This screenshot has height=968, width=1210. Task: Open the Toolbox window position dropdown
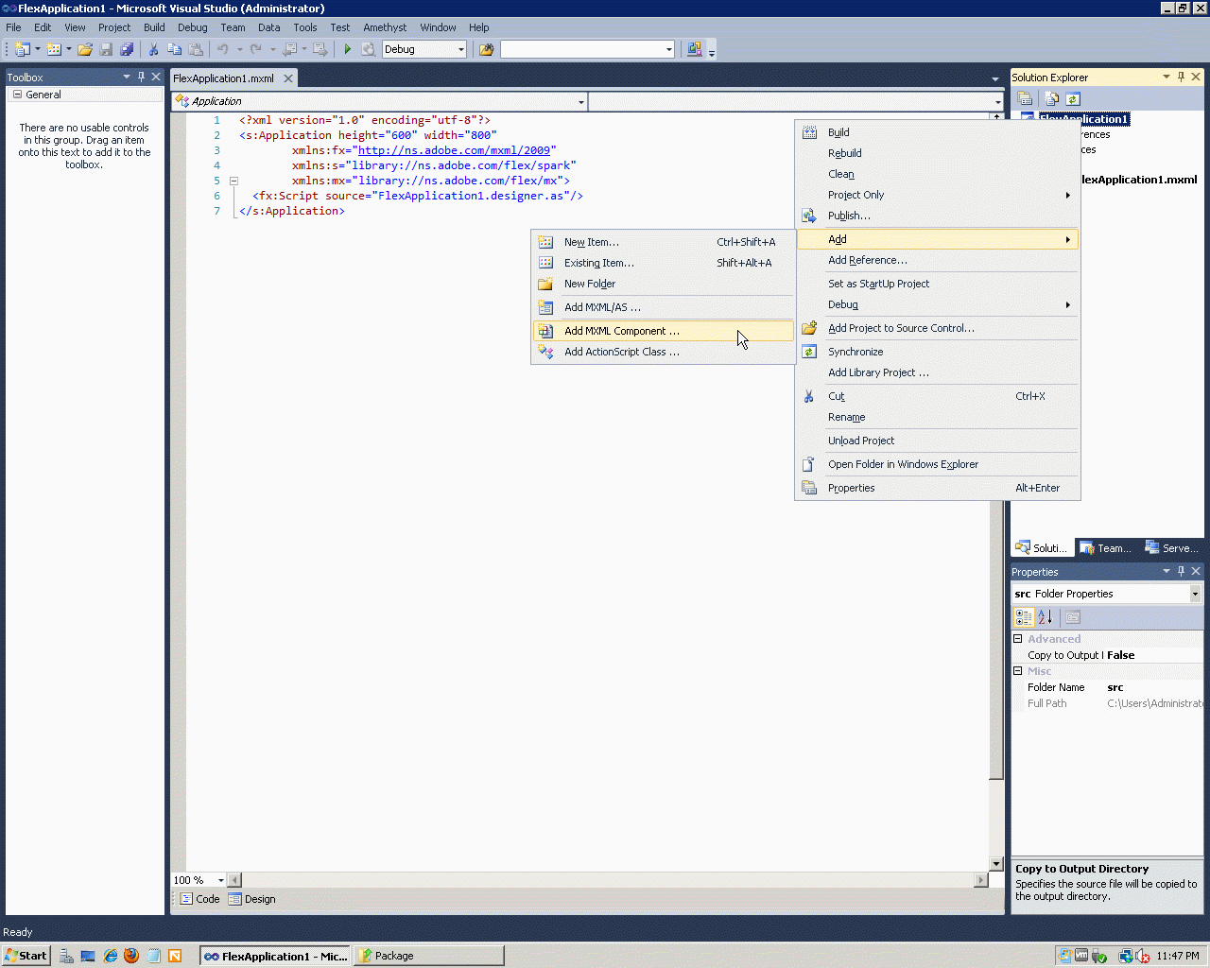(127, 77)
